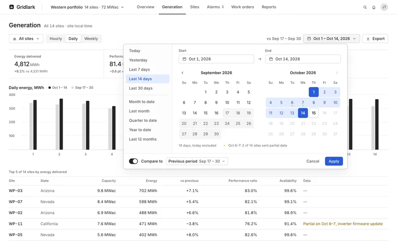The image size is (397, 248).
Task: Cancel the date picker
Action: click(x=313, y=161)
